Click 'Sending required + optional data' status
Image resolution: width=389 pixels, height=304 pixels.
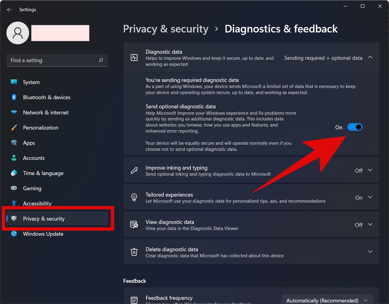tap(323, 58)
